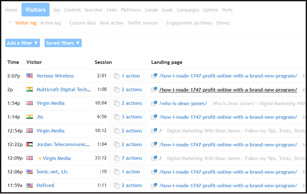Image resolution: width=307 pixels, height=194 pixels.
Task: Switch to the Spy tab
Action: [57, 10]
